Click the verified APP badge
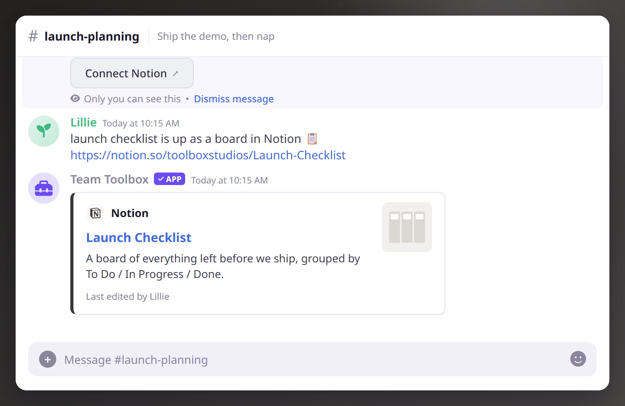625x406 pixels. tap(170, 179)
